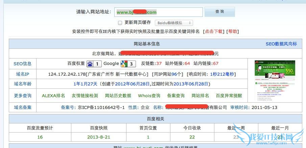Select the review date 2011-05-13
The image size is (306, 148).
pos(264,107)
